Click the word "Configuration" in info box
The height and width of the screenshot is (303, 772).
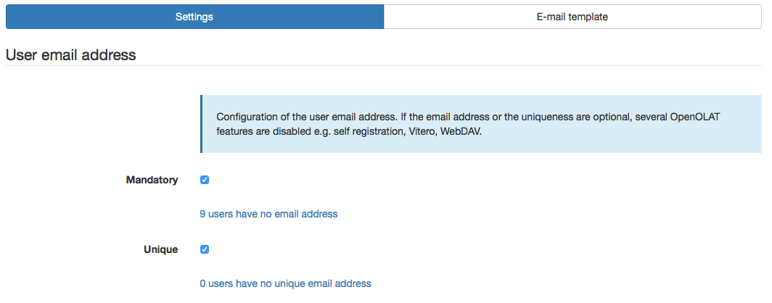[x=247, y=117]
